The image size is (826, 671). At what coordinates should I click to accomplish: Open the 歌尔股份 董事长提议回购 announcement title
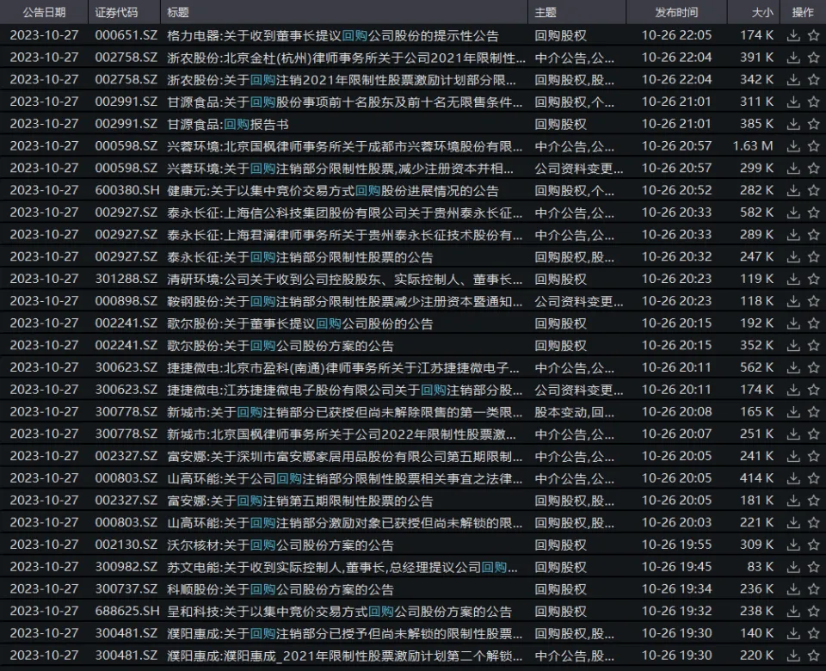pyautogui.click(x=300, y=323)
